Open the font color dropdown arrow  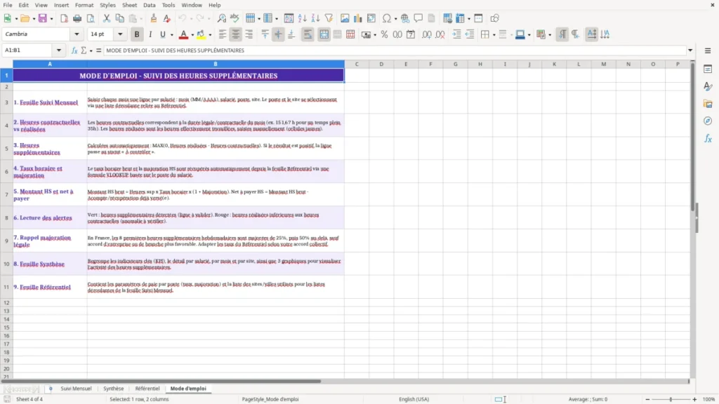click(x=192, y=35)
